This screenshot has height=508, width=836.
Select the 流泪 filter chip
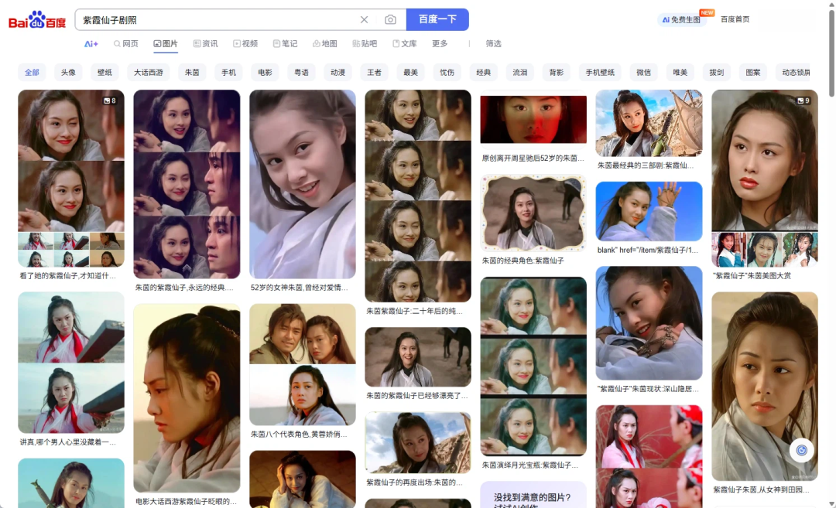[520, 73]
